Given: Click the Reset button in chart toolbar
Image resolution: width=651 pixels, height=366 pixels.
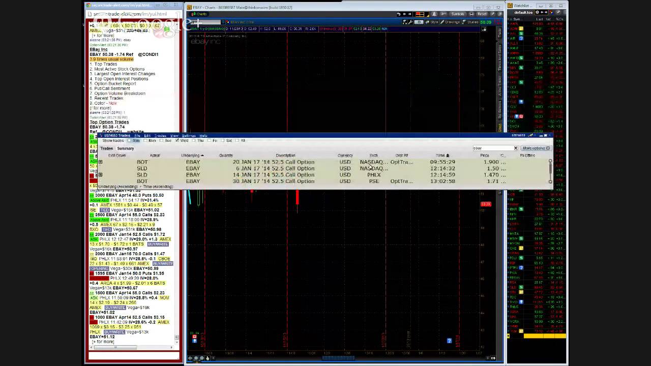Looking at the screenshot, I should (x=482, y=14).
